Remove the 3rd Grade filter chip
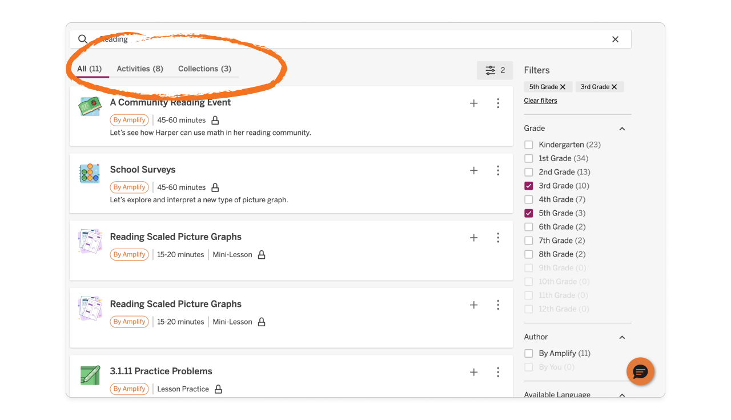Screen dimensions: 731x420 614,87
